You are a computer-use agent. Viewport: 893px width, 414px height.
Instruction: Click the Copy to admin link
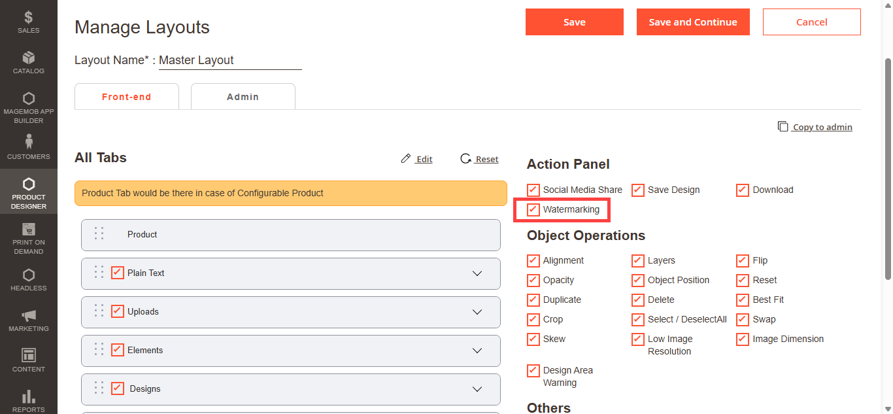click(822, 127)
